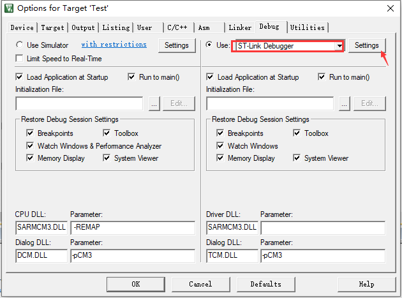The height and width of the screenshot is (298, 402).
Task: Click simulator Initialization File input field
Action: click(79, 103)
